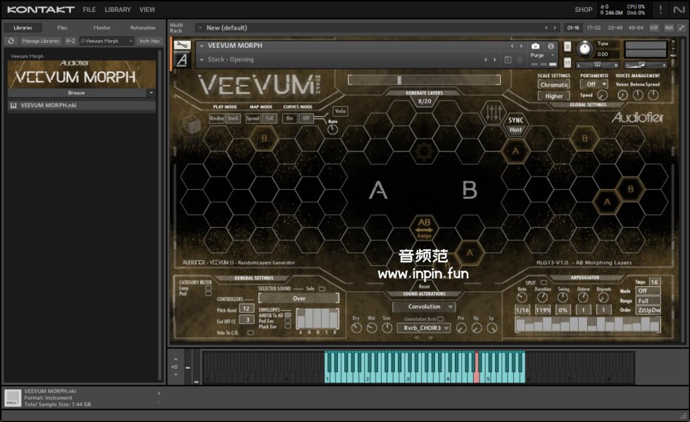Screen dimensions: 690x422
Task: Set map mode to Spread
Action: point(253,118)
